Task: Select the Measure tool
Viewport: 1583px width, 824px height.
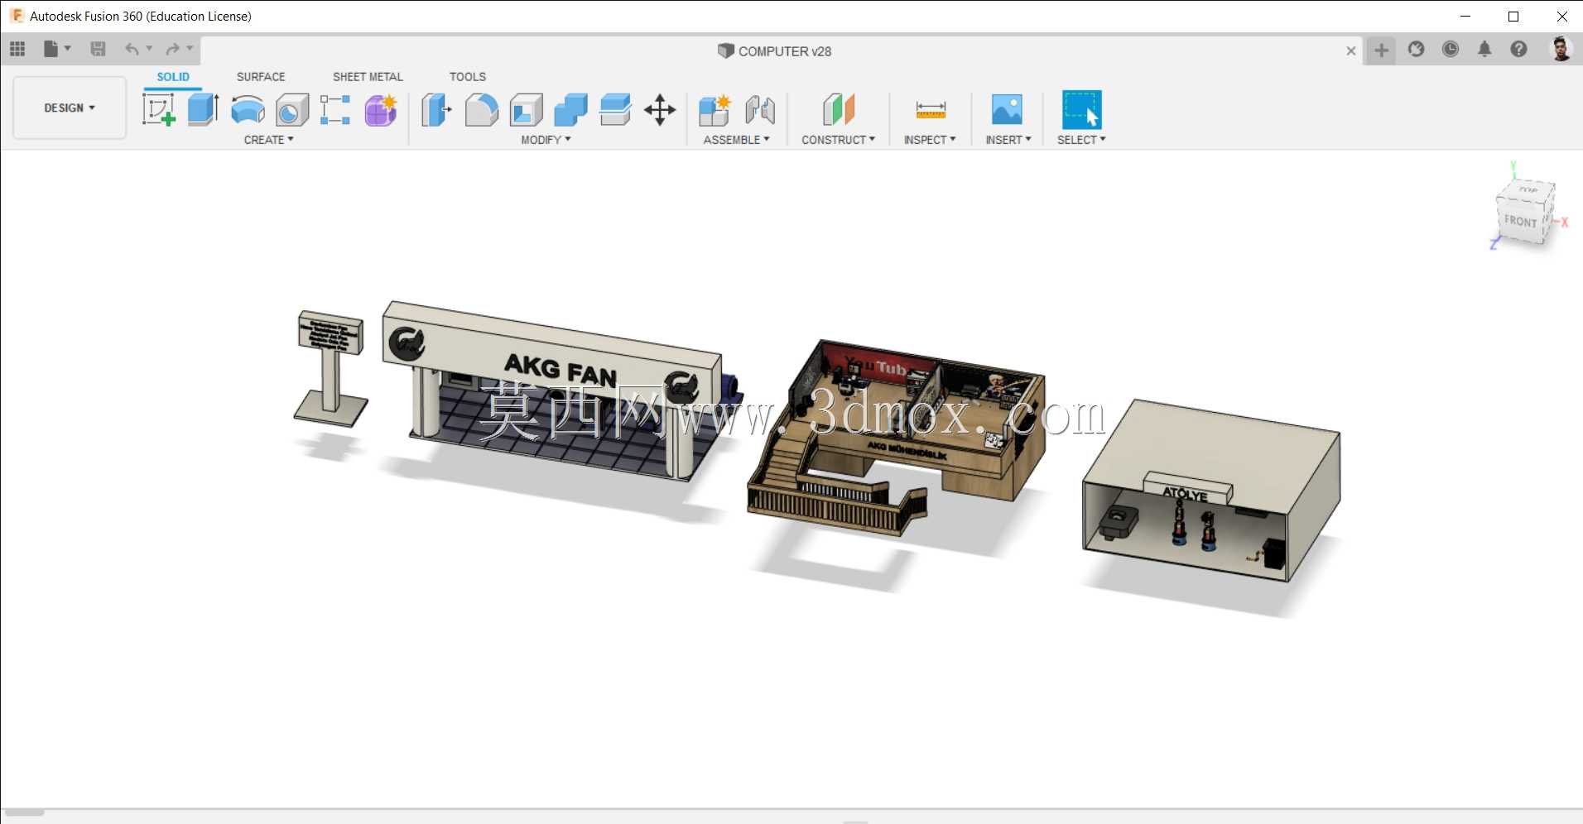Action: pos(931,110)
